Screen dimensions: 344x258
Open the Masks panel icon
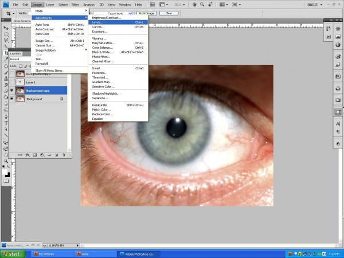pos(338,100)
